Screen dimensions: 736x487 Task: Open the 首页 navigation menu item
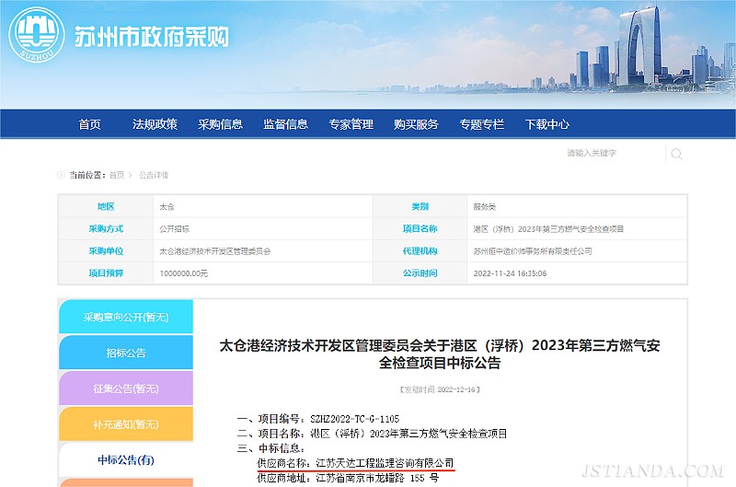pos(89,124)
